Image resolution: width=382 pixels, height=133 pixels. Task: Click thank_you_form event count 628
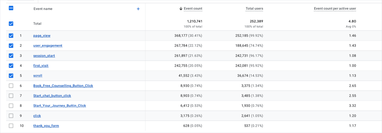point(186,126)
